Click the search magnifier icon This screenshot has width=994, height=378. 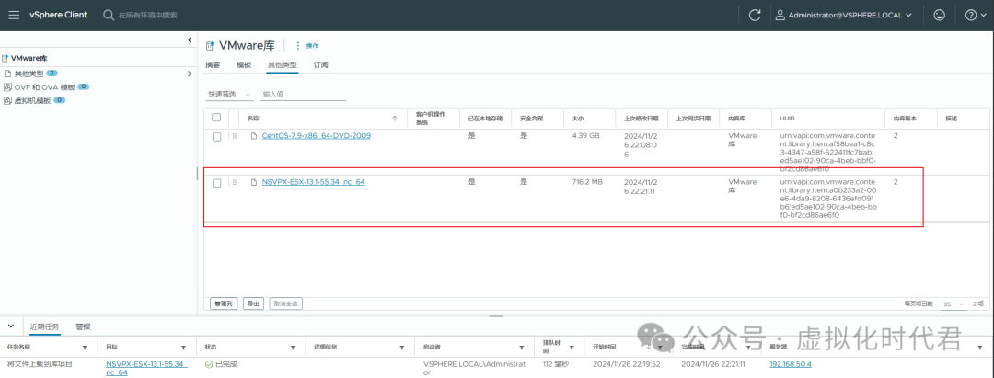[x=109, y=15]
